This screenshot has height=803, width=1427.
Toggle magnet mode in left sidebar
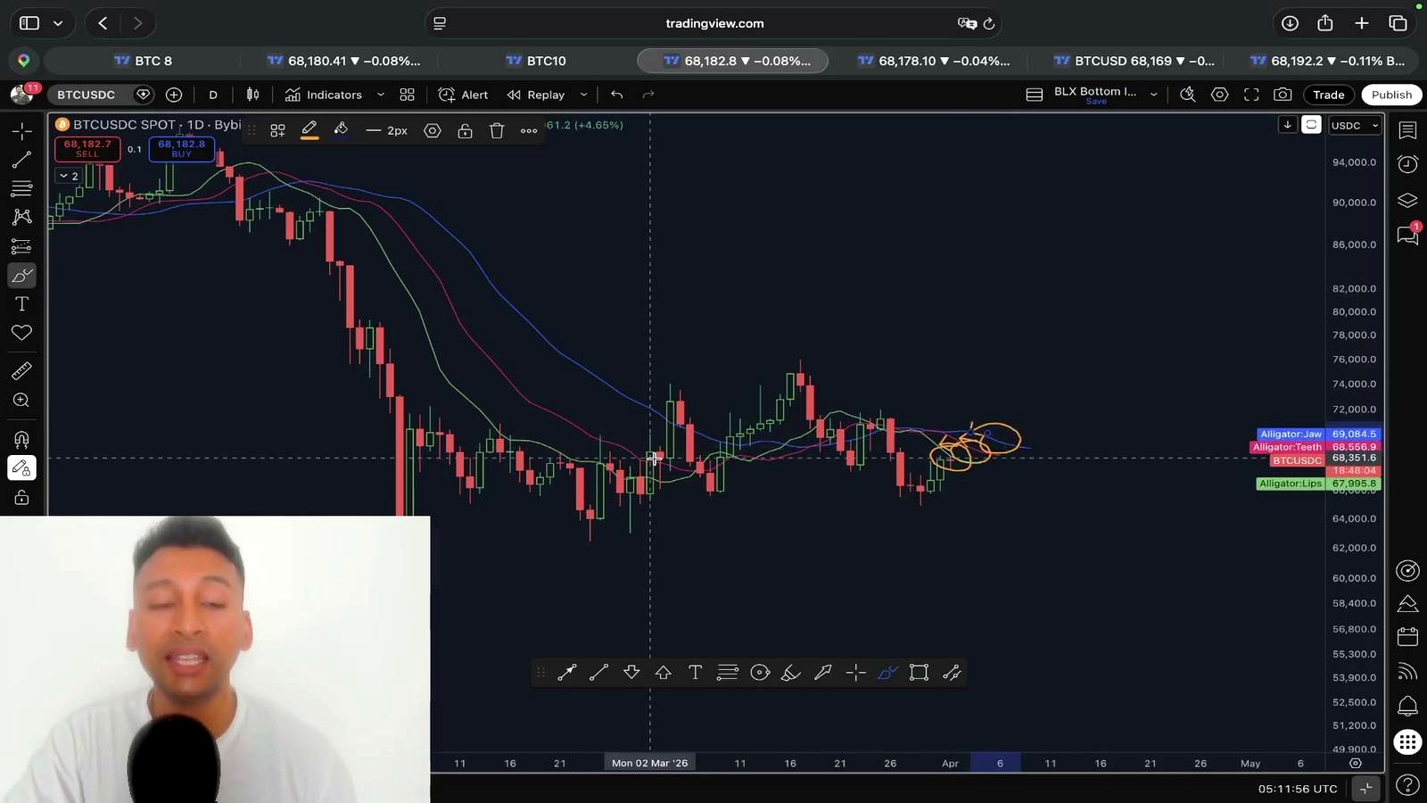21,440
